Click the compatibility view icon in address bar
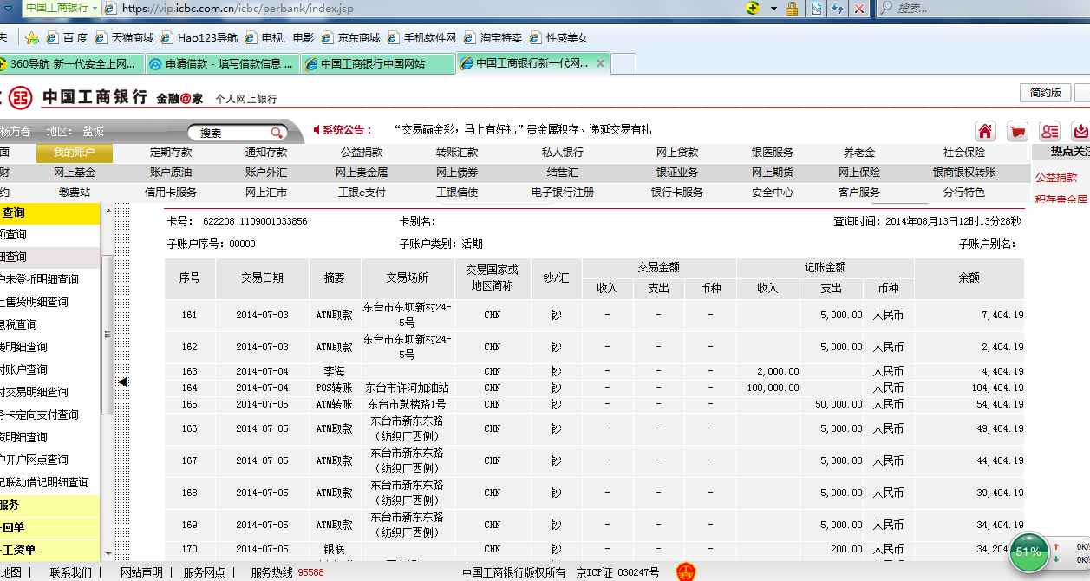Viewport: 1090px width, 581px height. pyautogui.click(x=816, y=9)
